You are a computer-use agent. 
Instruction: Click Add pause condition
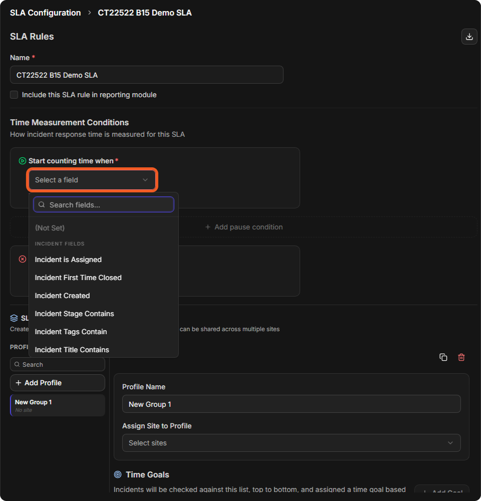click(244, 227)
